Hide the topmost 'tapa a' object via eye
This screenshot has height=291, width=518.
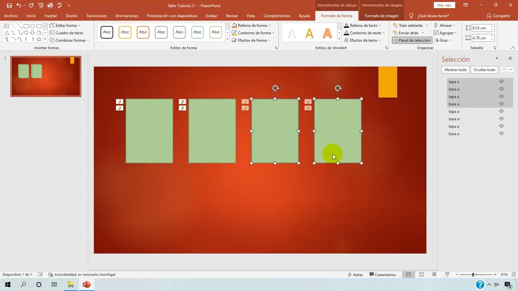tap(501, 82)
